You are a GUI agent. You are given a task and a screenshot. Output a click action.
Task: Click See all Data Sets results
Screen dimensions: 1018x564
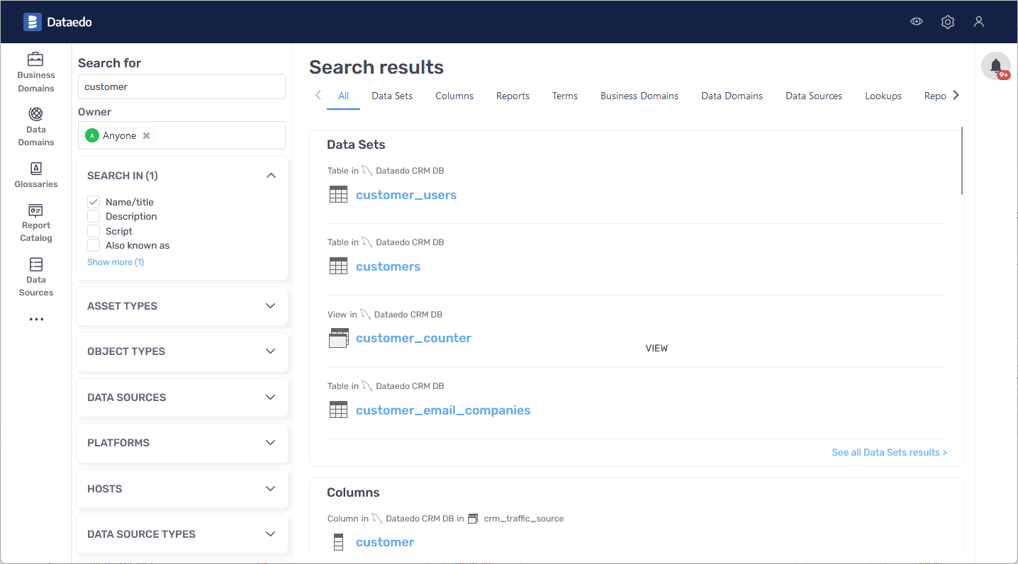(x=889, y=452)
